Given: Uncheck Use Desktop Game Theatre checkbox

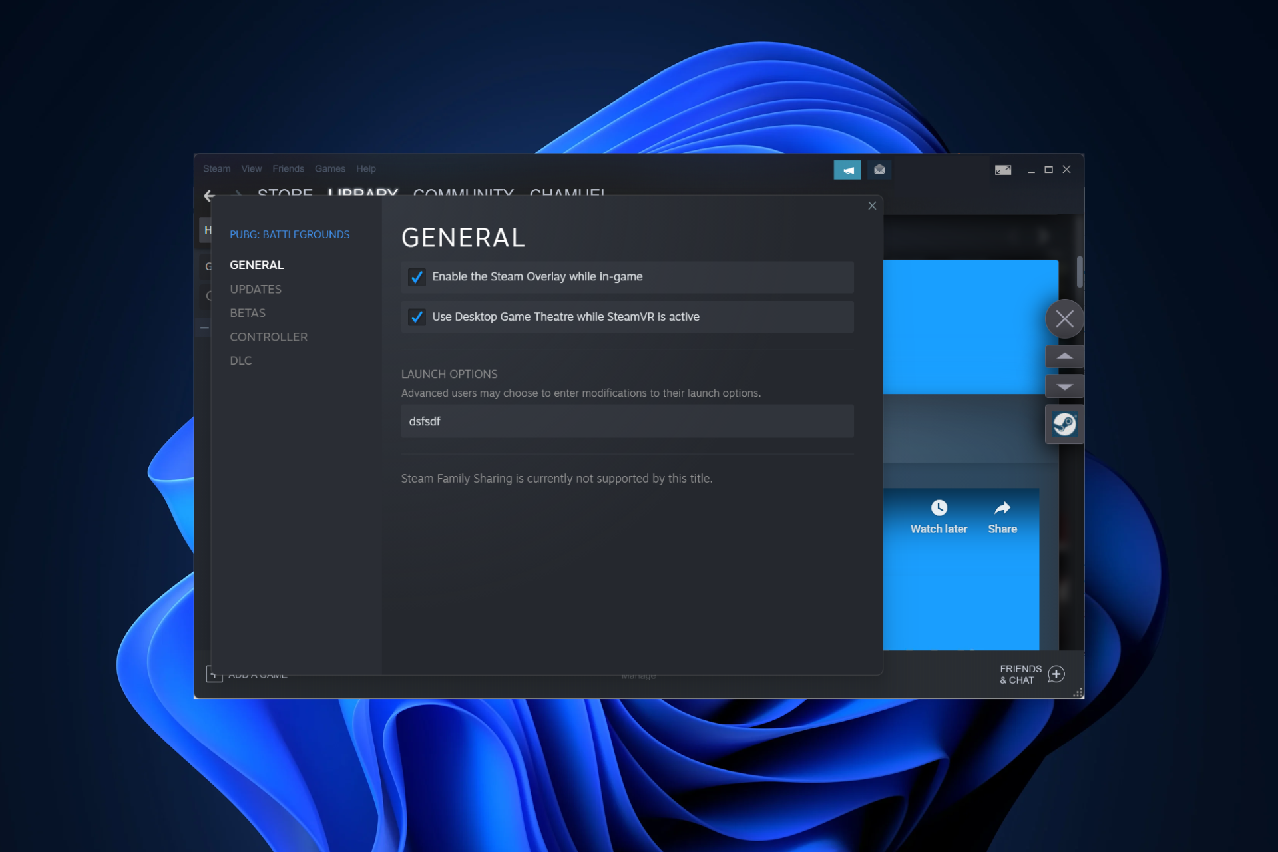Looking at the screenshot, I should (x=417, y=317).
